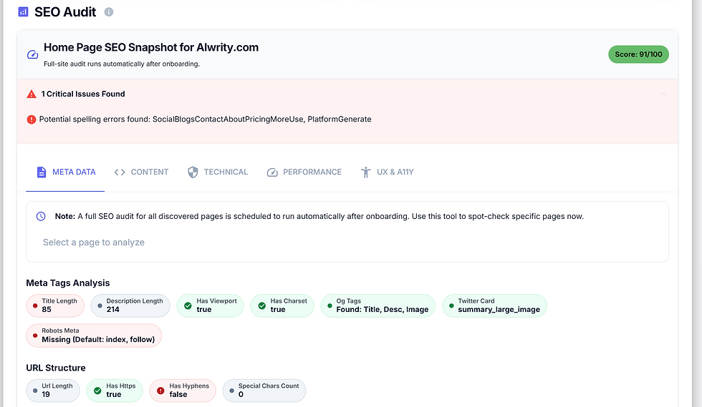Screen dimensions: 702x407
Task: Open the Select a page to analyze field
Action: click(347, 242)
